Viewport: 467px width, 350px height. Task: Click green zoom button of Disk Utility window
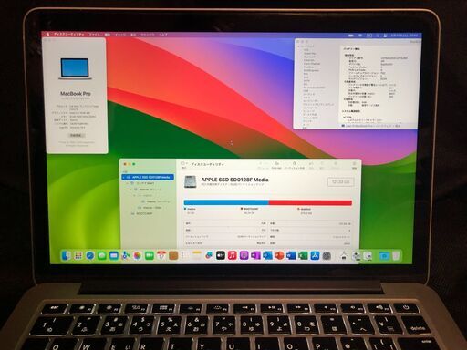(x=134, y=164)
